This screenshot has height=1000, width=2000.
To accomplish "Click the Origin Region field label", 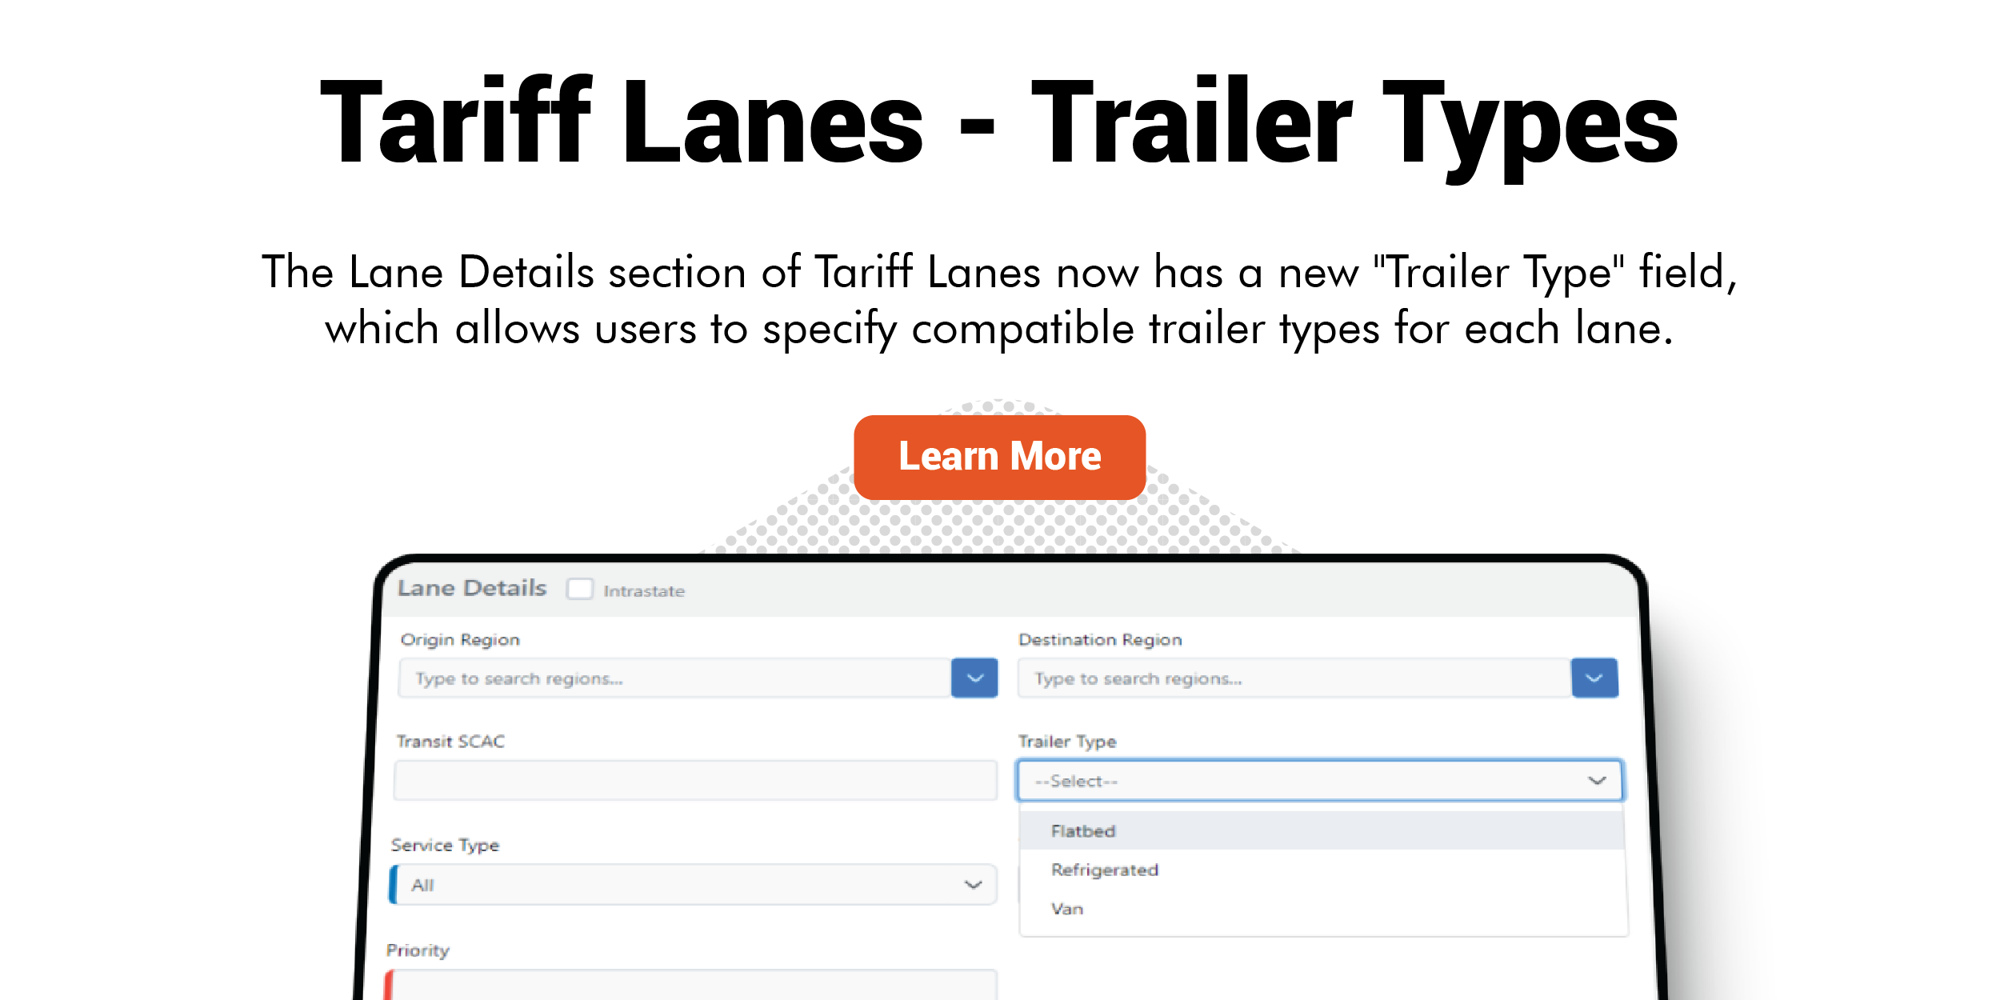I will [460, 640].
